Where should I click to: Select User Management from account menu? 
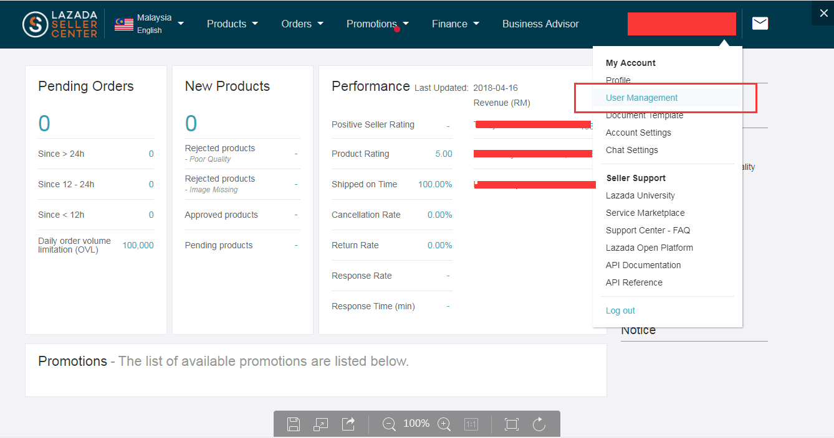tap(641, 98)
